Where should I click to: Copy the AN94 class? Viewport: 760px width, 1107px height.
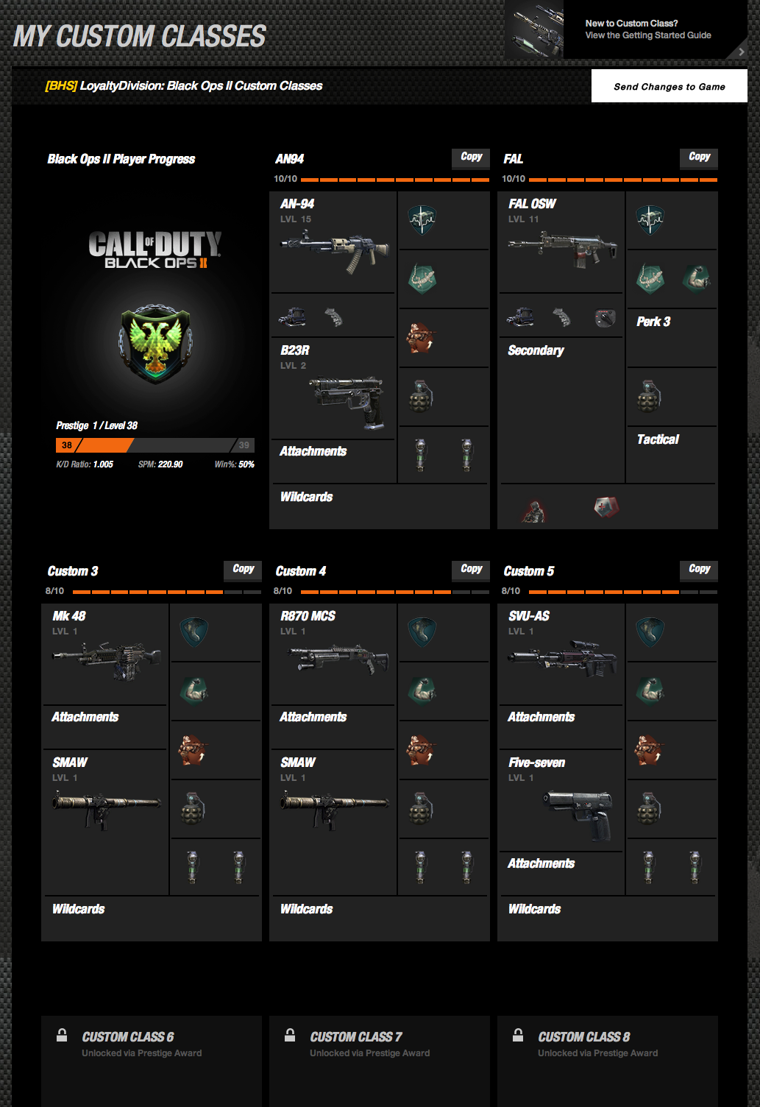[x=471, y=158]
